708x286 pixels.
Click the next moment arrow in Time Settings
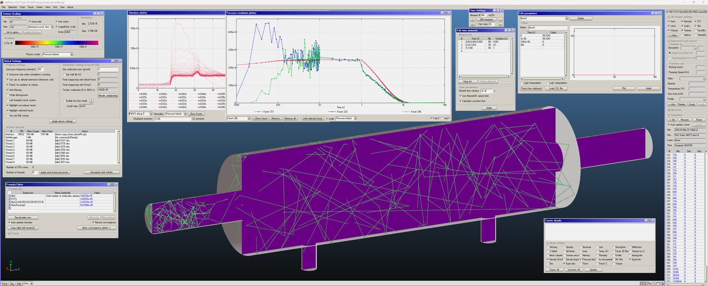[x=500, y=20]
